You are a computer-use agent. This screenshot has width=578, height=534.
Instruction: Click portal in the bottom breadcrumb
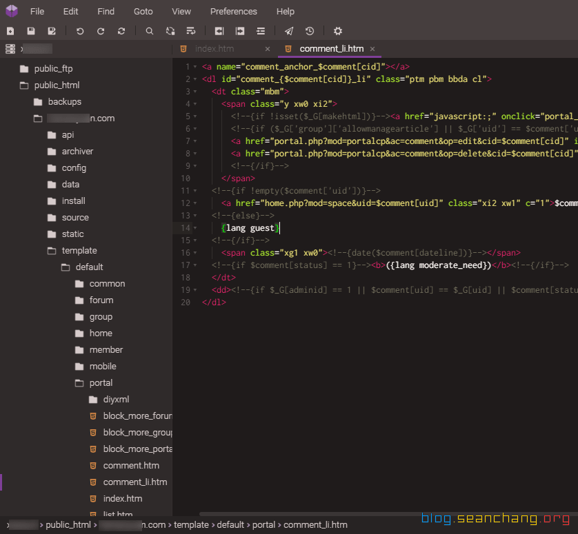point(263,525)
